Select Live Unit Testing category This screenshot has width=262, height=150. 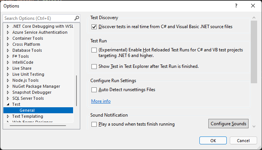tap(28, 74)
